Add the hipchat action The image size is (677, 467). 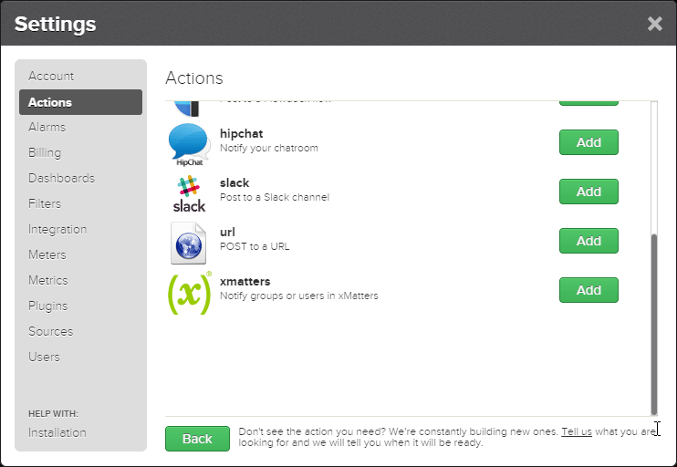coord(588,142)
